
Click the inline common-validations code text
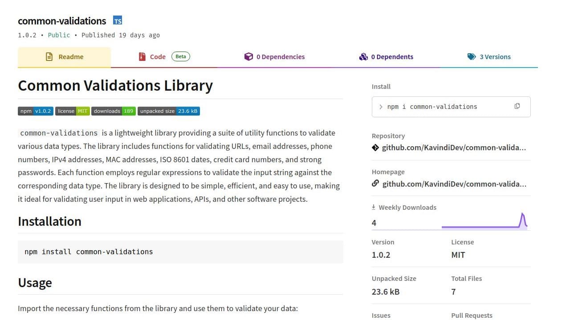59,133
